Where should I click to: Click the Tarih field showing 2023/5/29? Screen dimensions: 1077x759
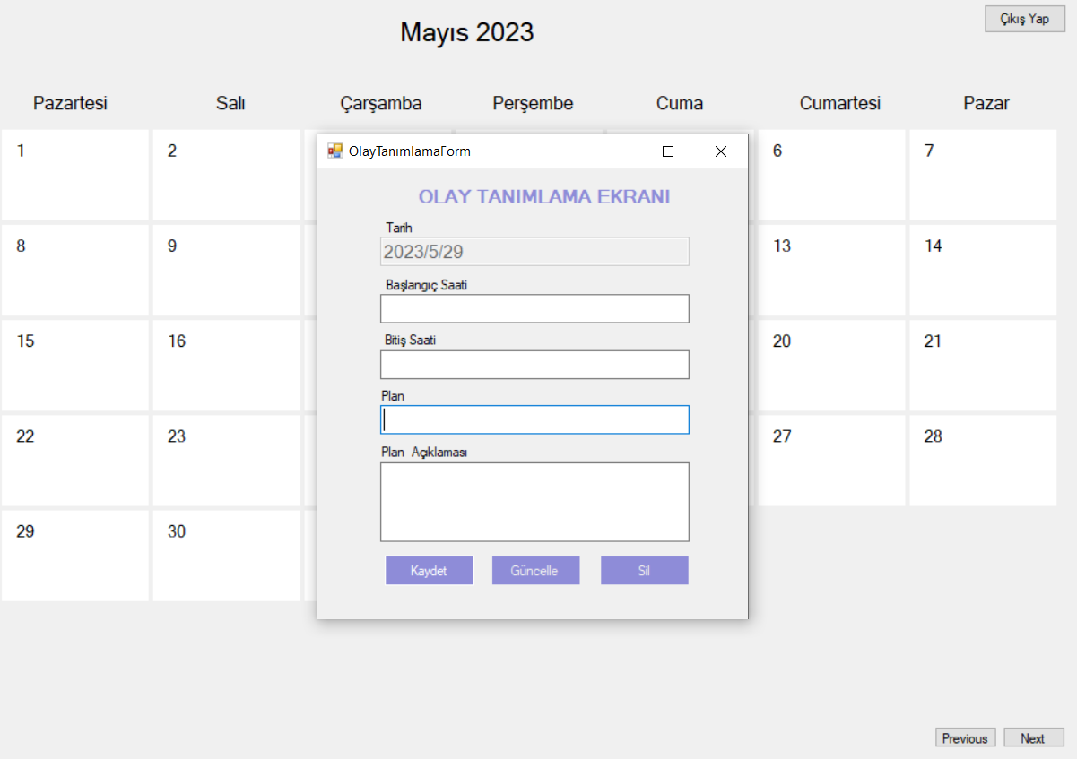pyautogui.click(x=534, y=252)
